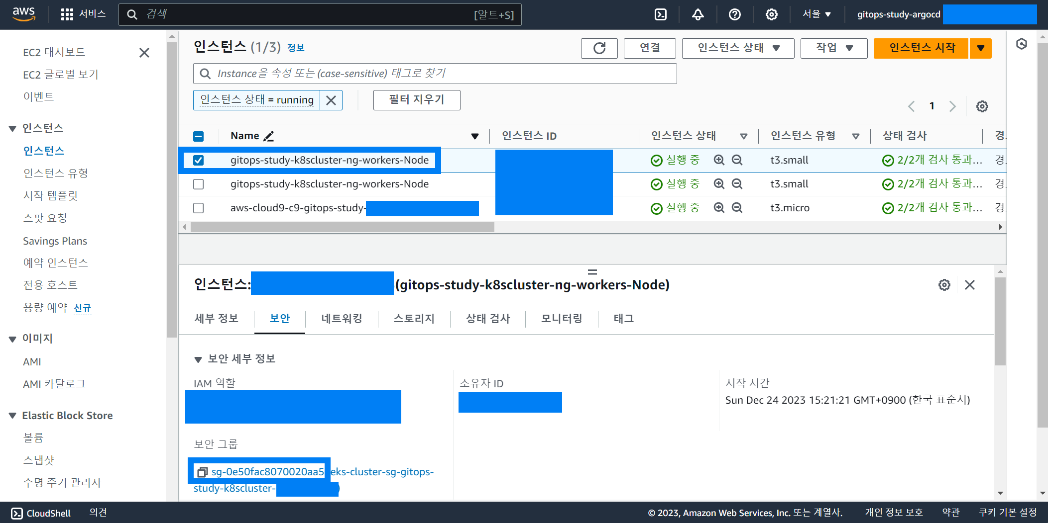The width and height of the screenshot is (1048, 523).
Task: Collapse the 이미지 sidebar section
Action: (x=12, y=339)
